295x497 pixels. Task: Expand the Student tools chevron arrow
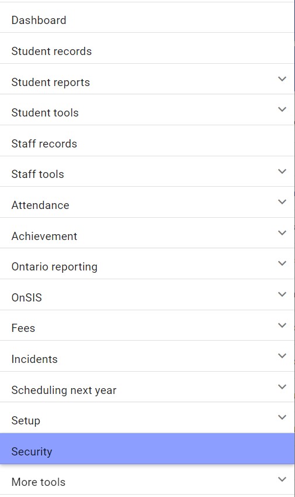[x=282, y=109]
